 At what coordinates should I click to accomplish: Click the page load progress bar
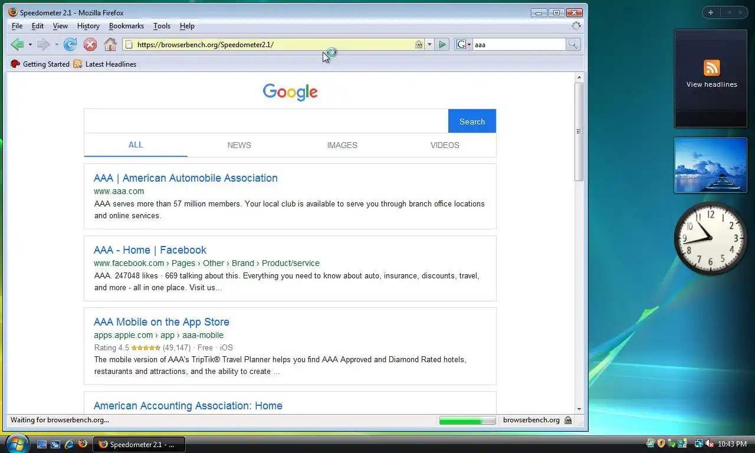tap(467, 421)
